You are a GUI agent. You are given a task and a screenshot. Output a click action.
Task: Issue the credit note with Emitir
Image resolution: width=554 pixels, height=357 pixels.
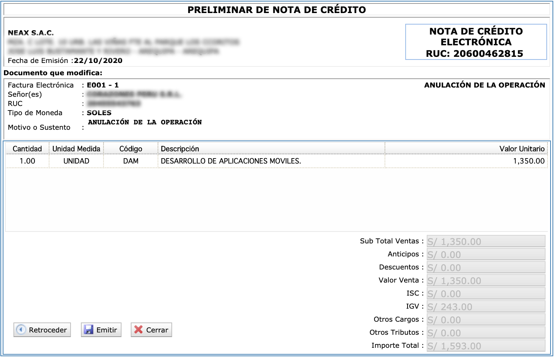point(101,330)
